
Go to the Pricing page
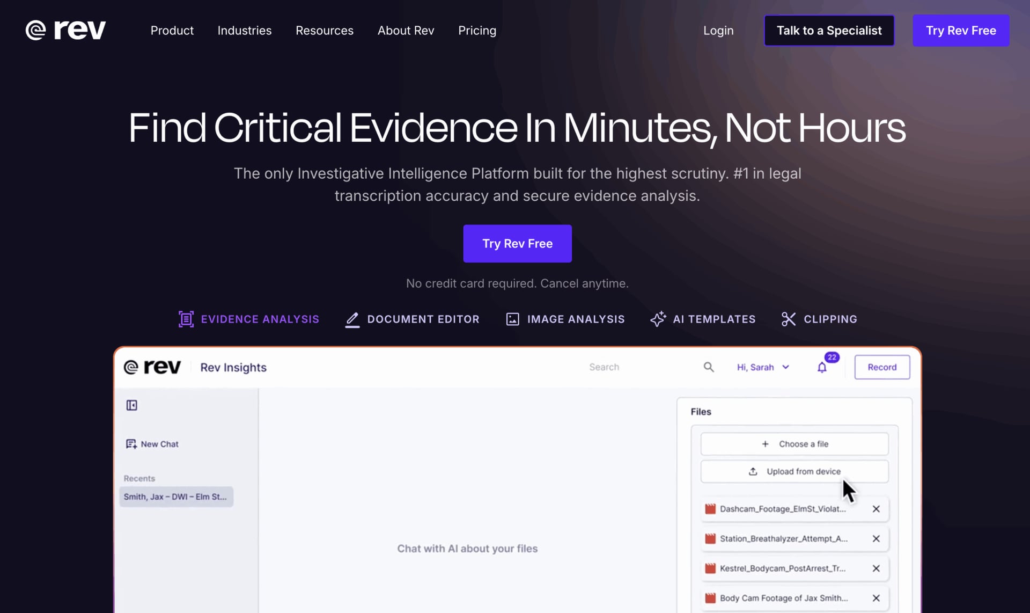pyautogui.click(x=477, y=31)
